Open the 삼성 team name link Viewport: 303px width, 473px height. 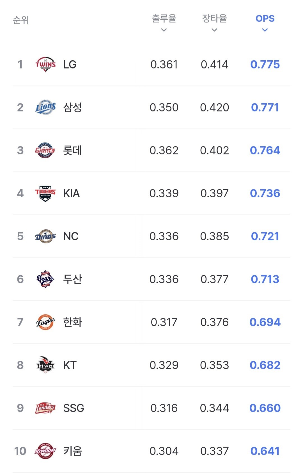click(72, 108)
